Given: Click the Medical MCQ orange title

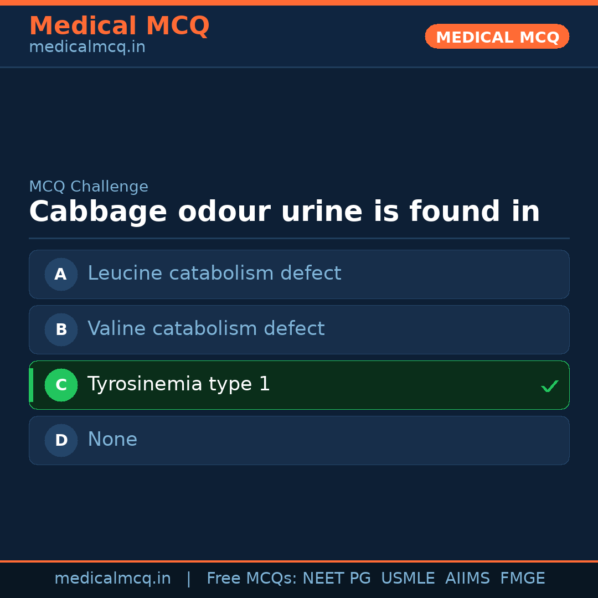Looking at the screenshot, I should 119,26.
